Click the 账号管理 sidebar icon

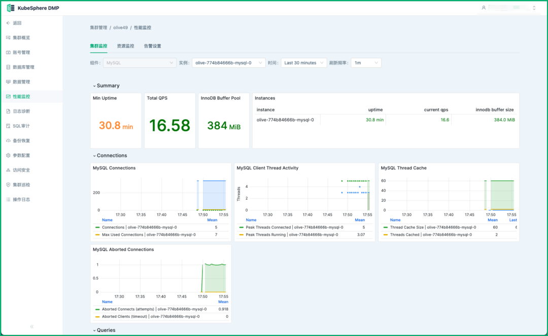pyautogui.click(x=8, y=52)
